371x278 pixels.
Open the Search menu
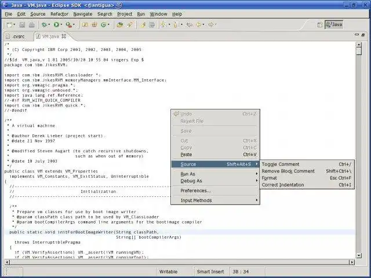pyautogui.click(x=105, y=14)
